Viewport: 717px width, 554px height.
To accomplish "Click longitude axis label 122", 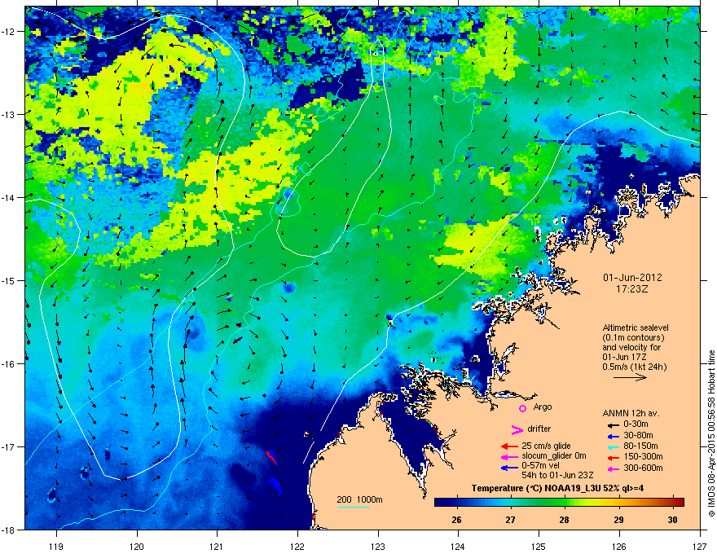I will (x=297, y=546).
